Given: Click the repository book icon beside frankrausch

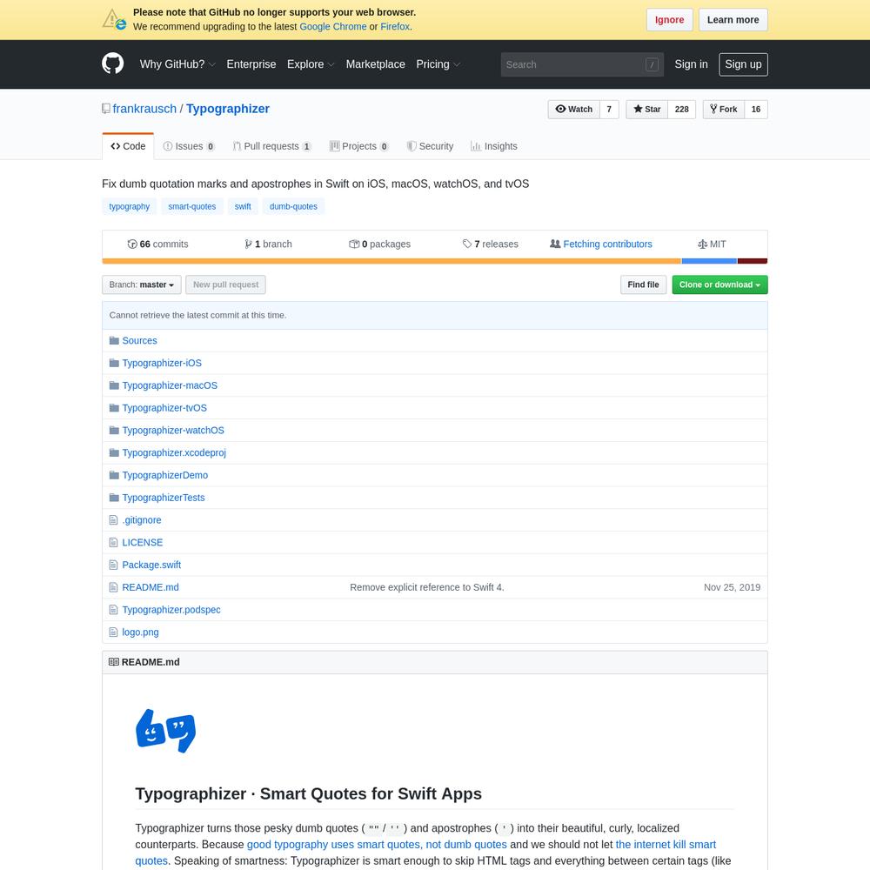Looking at the screenshot, I should click(x=106, y=109).
